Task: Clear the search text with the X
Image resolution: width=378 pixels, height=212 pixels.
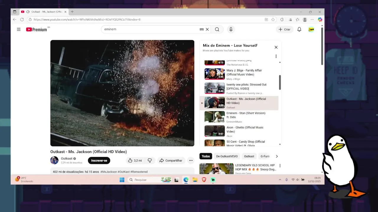Action: coord(207,29)
